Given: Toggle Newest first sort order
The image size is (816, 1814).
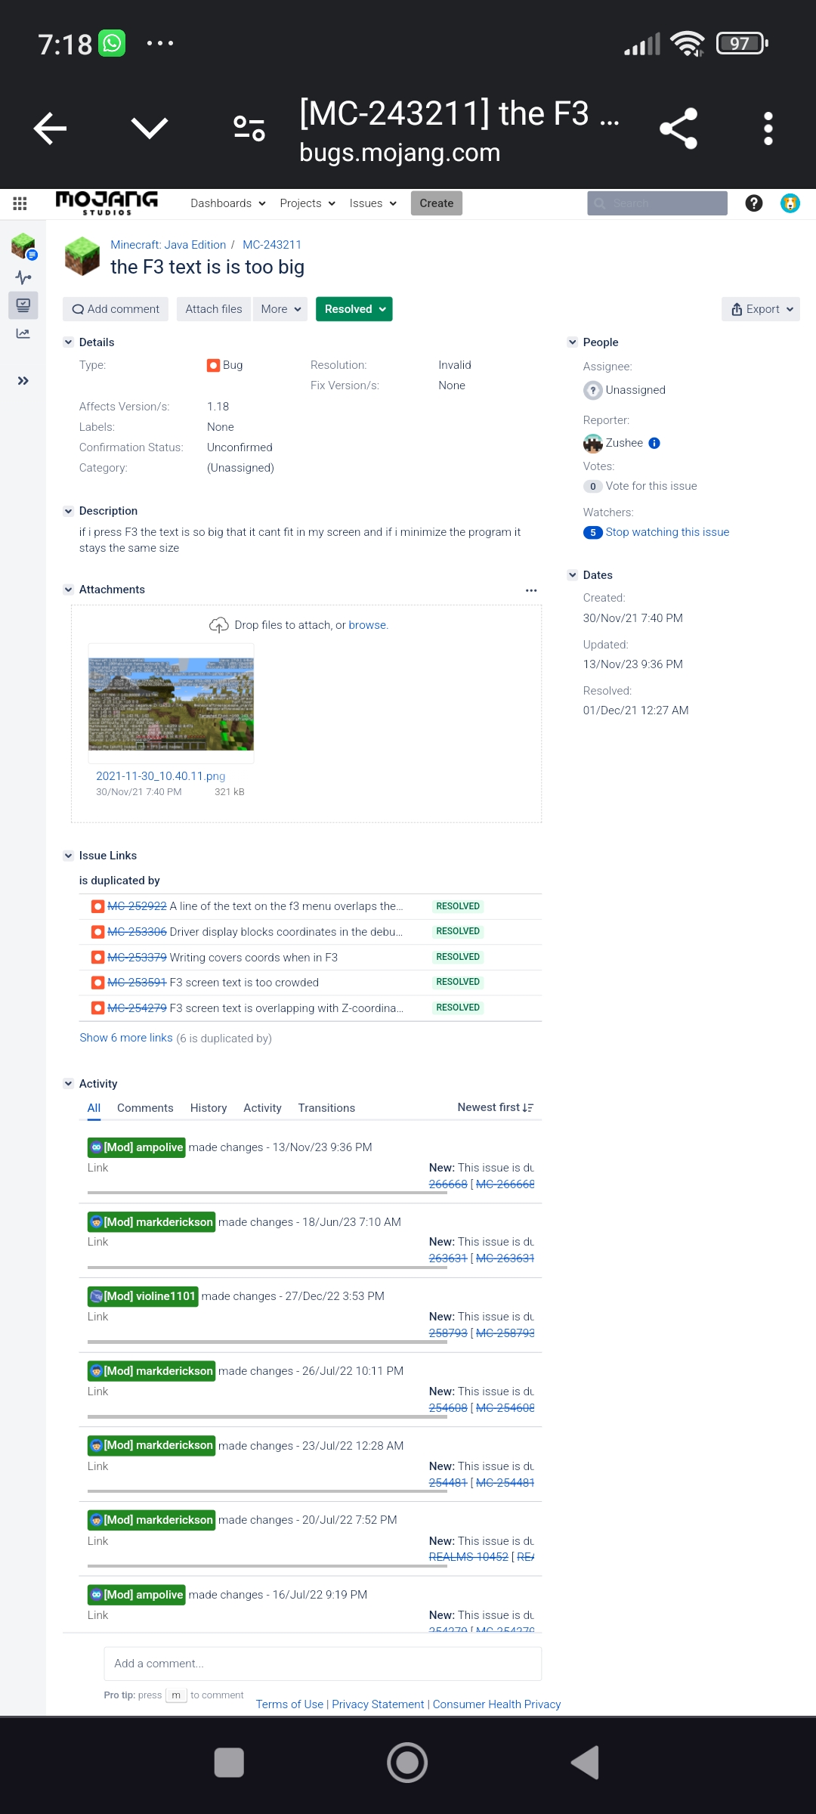Looking at the screenshot, I should (x=495, y=1107).
